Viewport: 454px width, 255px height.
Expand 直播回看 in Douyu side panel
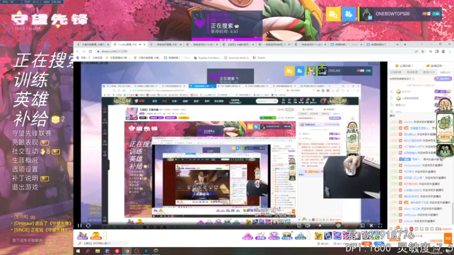click(x=435, y=66)
